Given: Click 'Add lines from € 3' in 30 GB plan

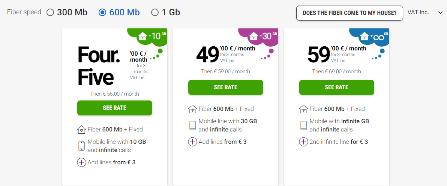Looking at the screenshot, I should click(223, 142).
